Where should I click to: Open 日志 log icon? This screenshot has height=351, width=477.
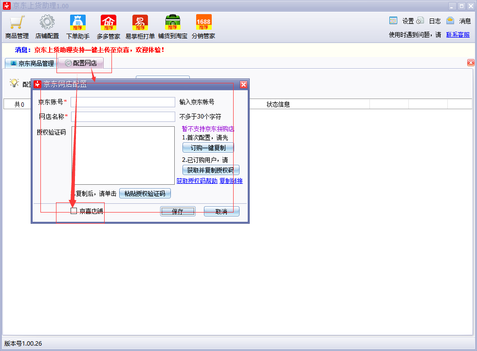tap(420, 20)
